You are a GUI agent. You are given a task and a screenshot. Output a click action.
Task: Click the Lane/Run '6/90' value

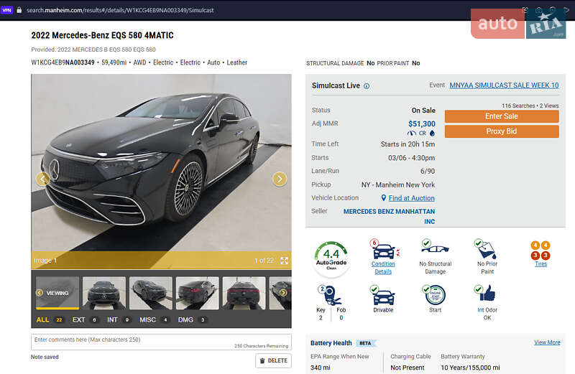click(428, 171)
